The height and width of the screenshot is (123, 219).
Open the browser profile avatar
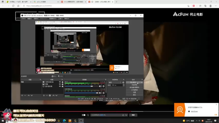211,6
